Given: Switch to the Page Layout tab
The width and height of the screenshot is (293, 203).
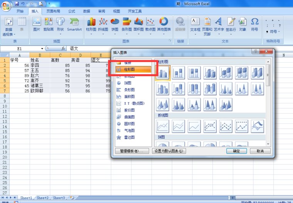Looking at the screenshot, I should 53,11.
